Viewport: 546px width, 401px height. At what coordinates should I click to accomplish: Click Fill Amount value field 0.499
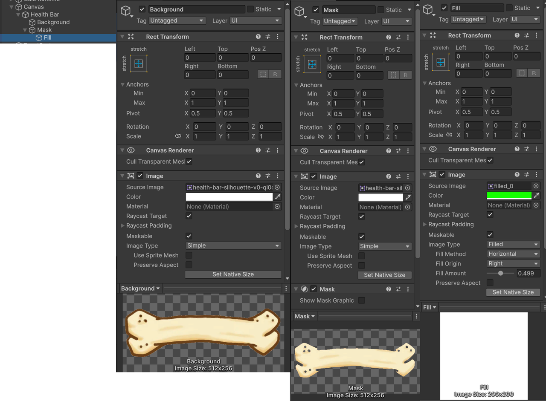tap(529, 273)
